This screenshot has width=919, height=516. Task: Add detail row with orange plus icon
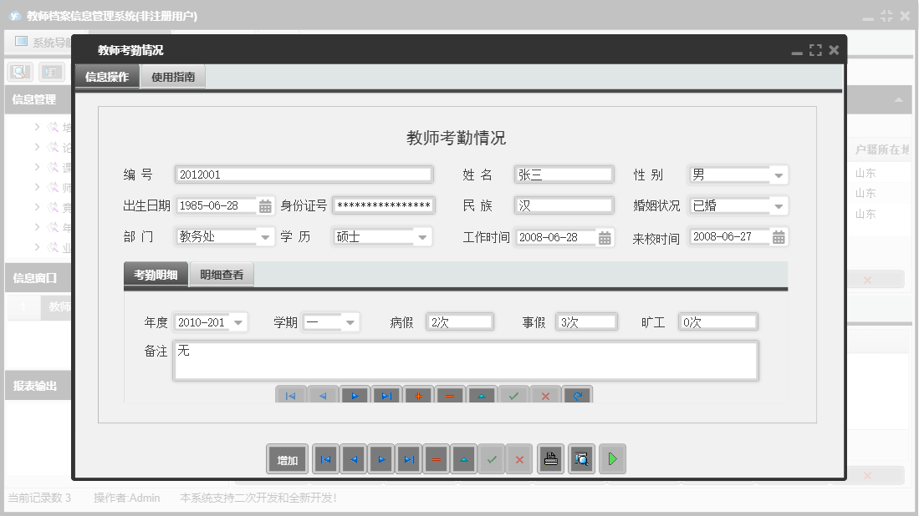pos(418,395)
